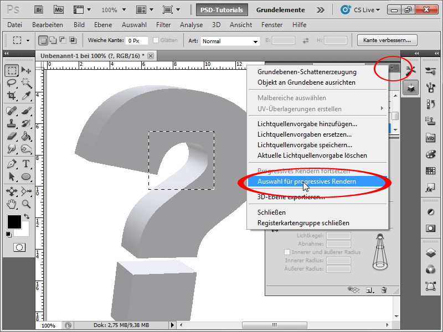Image resolution: width=443 pixels, height=332 pixels.
Task: Select the 3D Object Rotate tool
Action: (x=12, y=191)
